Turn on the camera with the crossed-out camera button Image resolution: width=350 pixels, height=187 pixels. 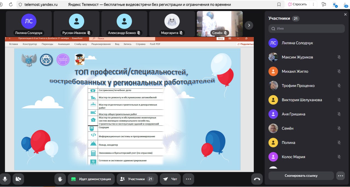(18, 179)
